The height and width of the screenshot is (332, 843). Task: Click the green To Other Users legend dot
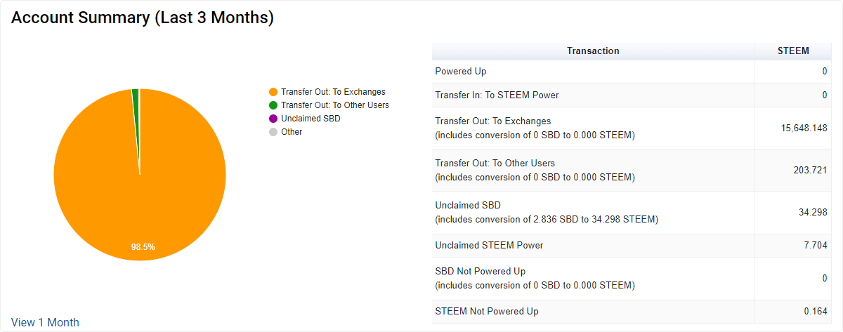coord(273,105)
